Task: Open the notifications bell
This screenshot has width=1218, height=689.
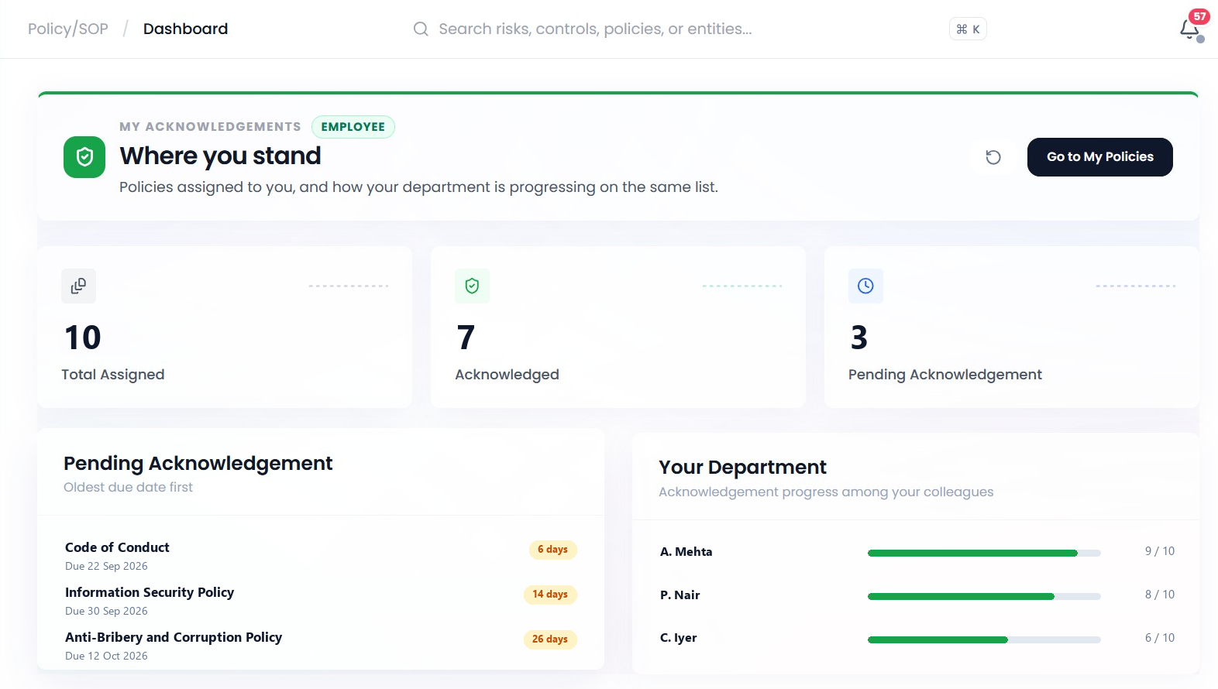Action: (1189, 29)
